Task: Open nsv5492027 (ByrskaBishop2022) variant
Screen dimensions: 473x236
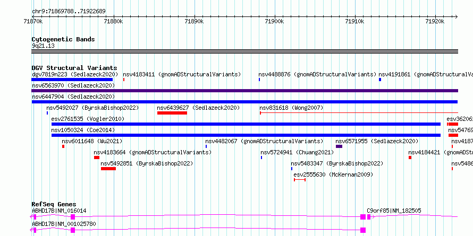Action: click(92, 108)
